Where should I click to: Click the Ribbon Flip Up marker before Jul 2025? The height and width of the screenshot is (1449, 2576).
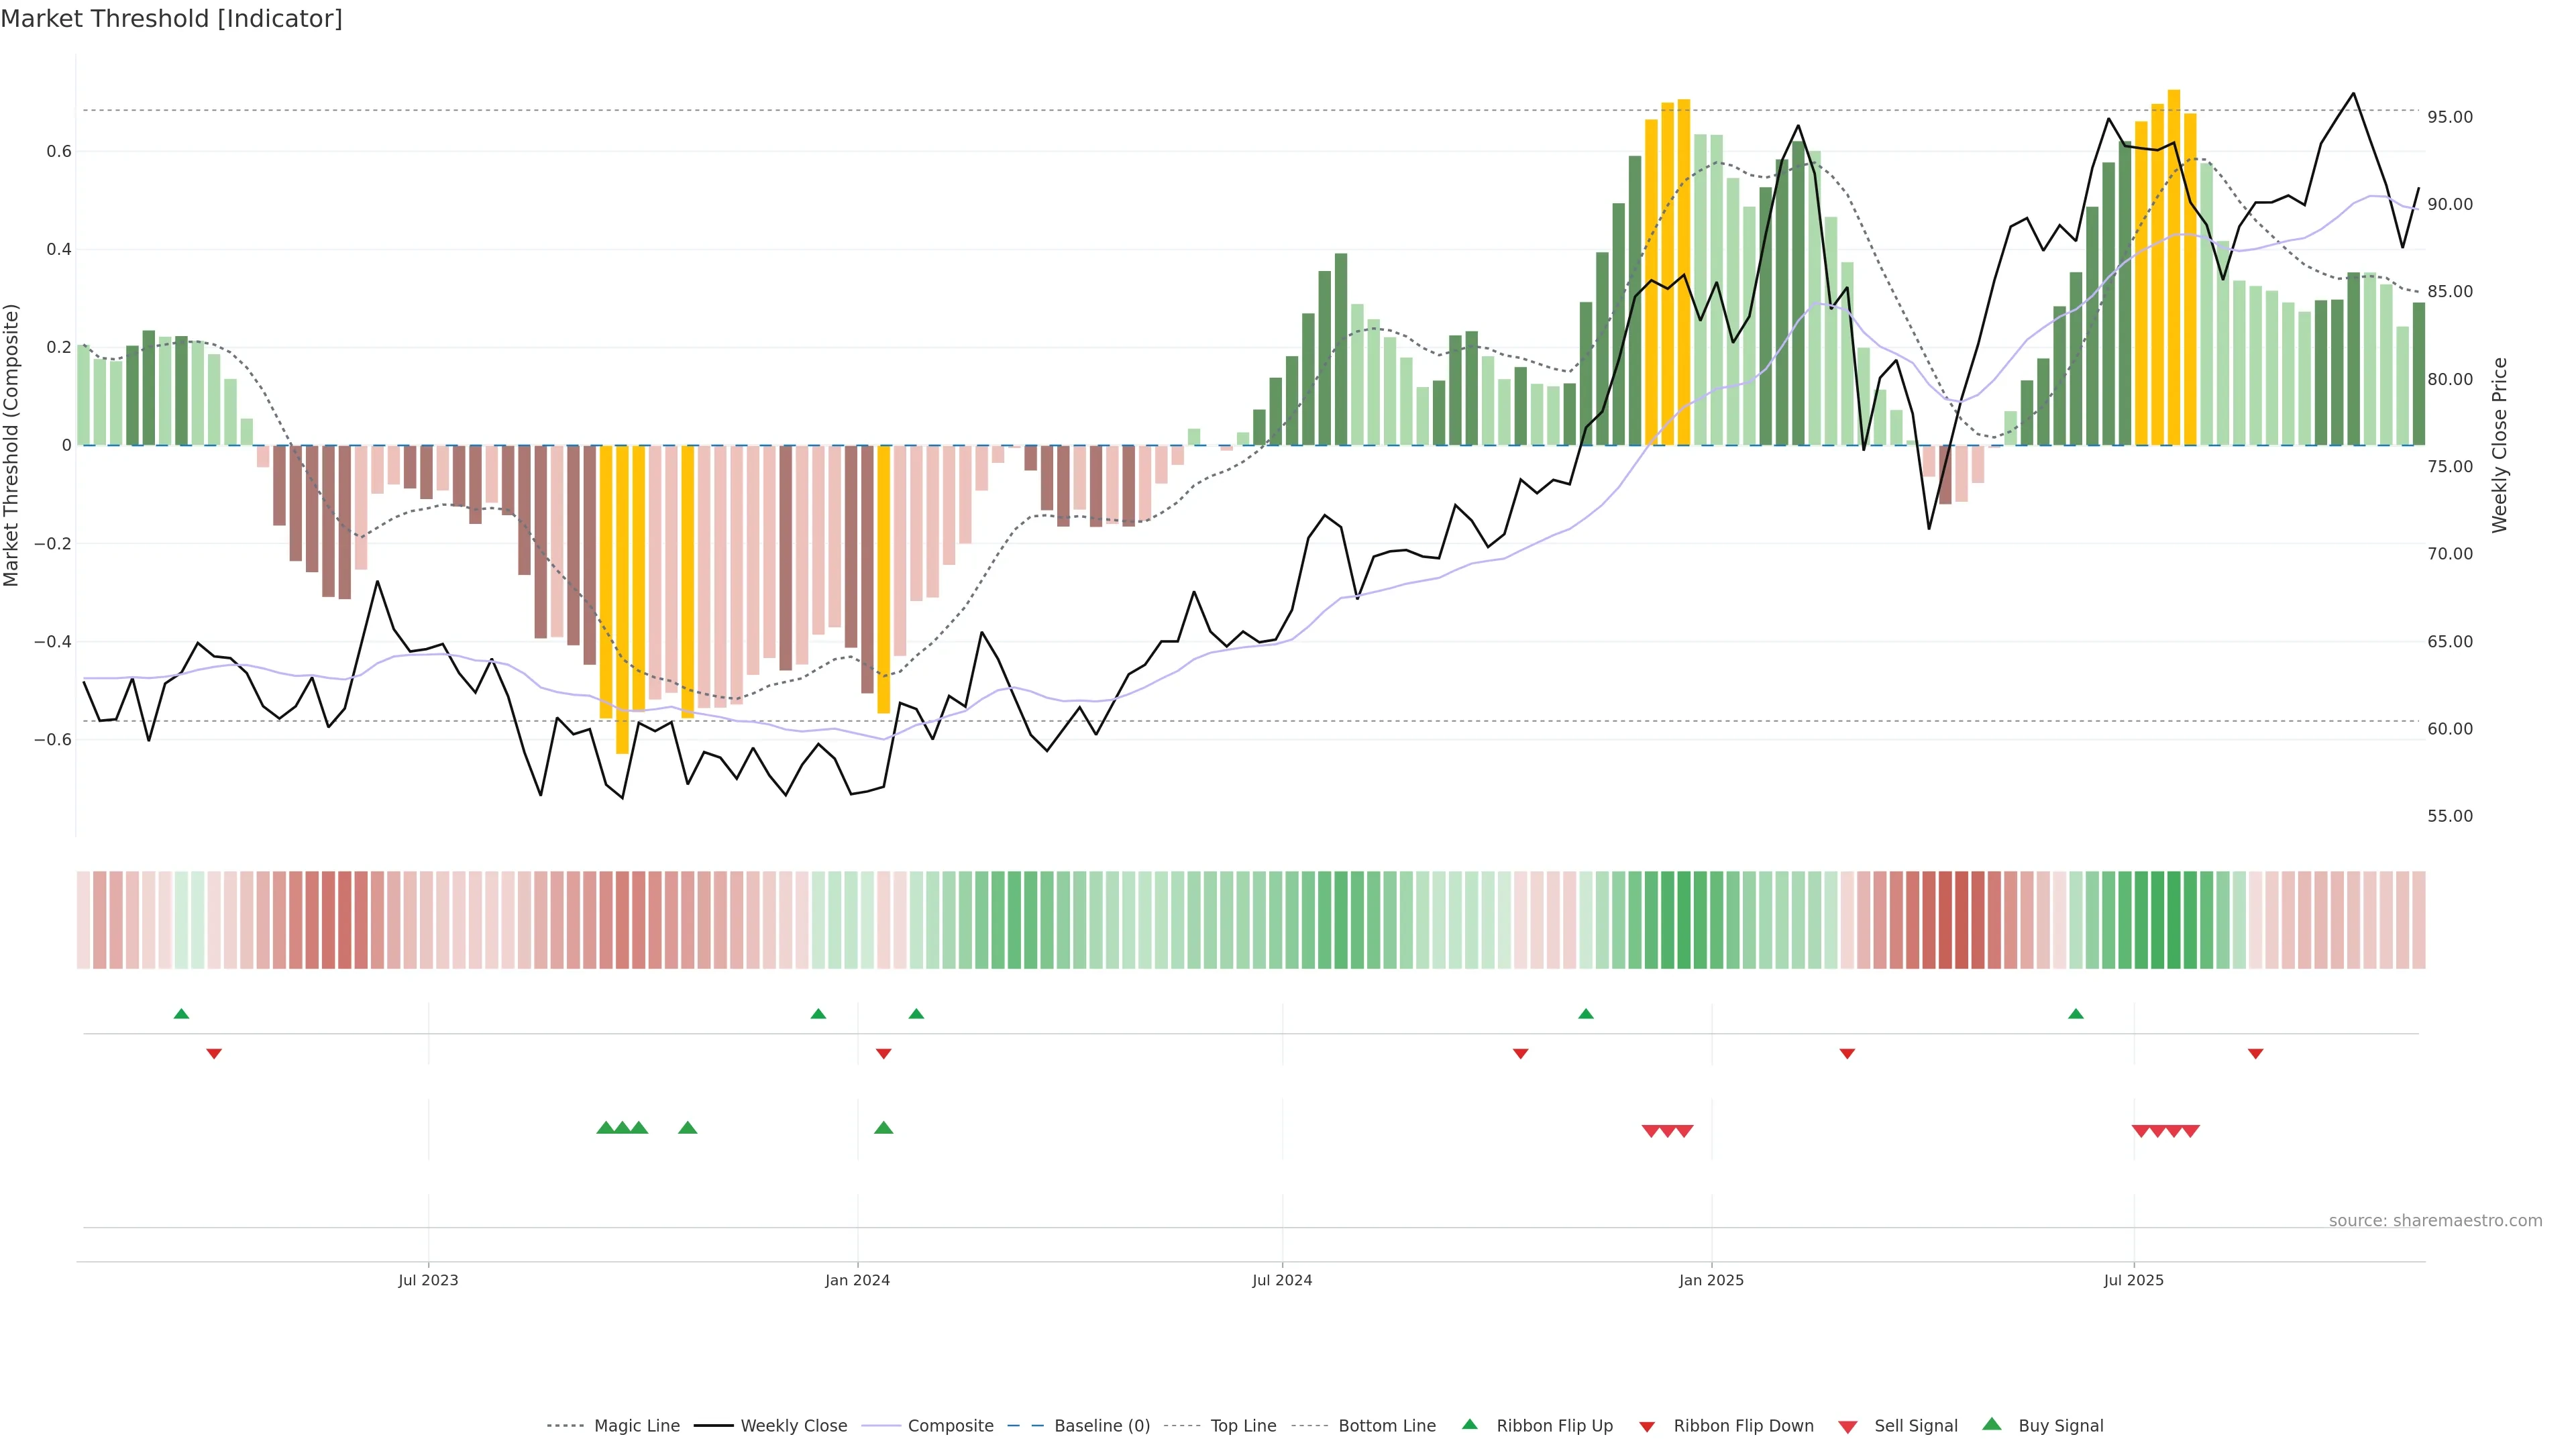pos(2076,1014)
